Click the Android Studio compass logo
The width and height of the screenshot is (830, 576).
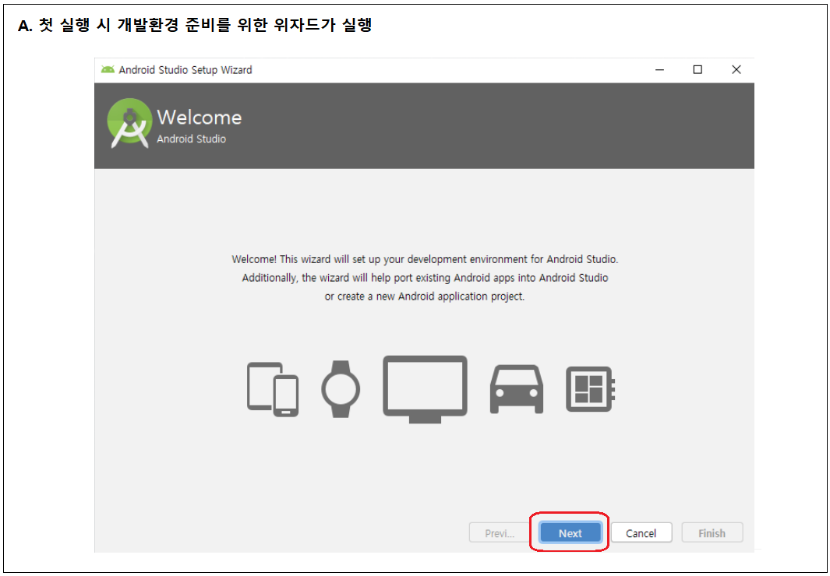pos(129,123)
